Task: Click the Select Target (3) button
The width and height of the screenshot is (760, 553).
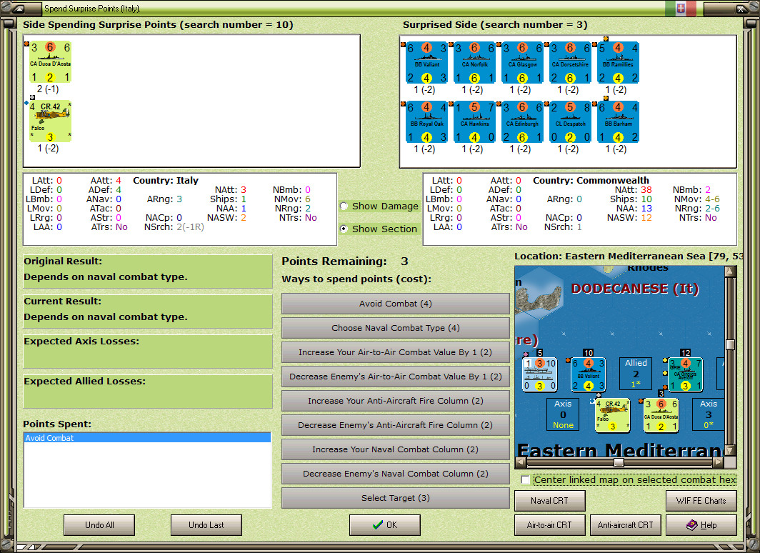Action: click(396, 498)
